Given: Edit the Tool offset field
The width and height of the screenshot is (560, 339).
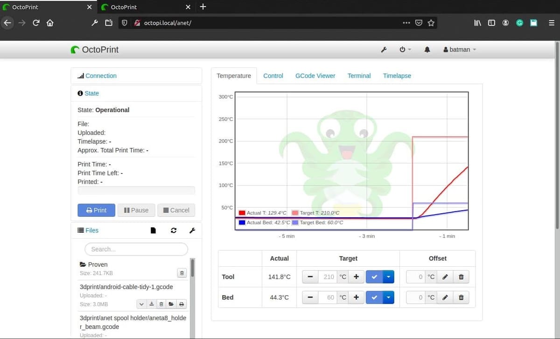Looking at the screenshot, I should click(x=415, y=277).
